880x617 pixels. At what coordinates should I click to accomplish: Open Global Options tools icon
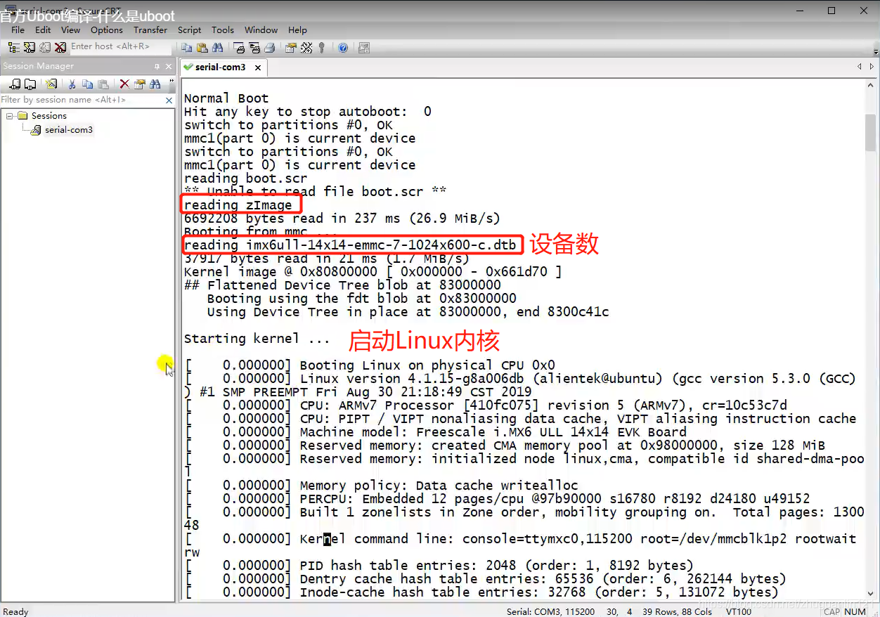coord(306,48)
